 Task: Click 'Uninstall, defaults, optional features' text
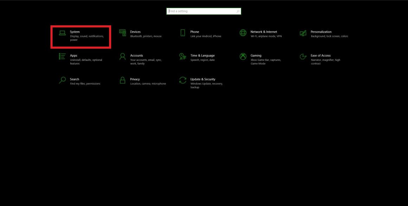(86, 62)
